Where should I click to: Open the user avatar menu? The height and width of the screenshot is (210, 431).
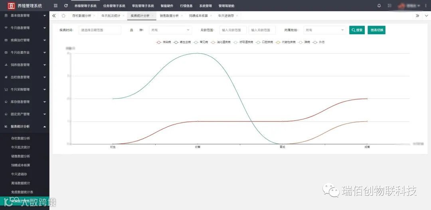[x=409, y=6]
